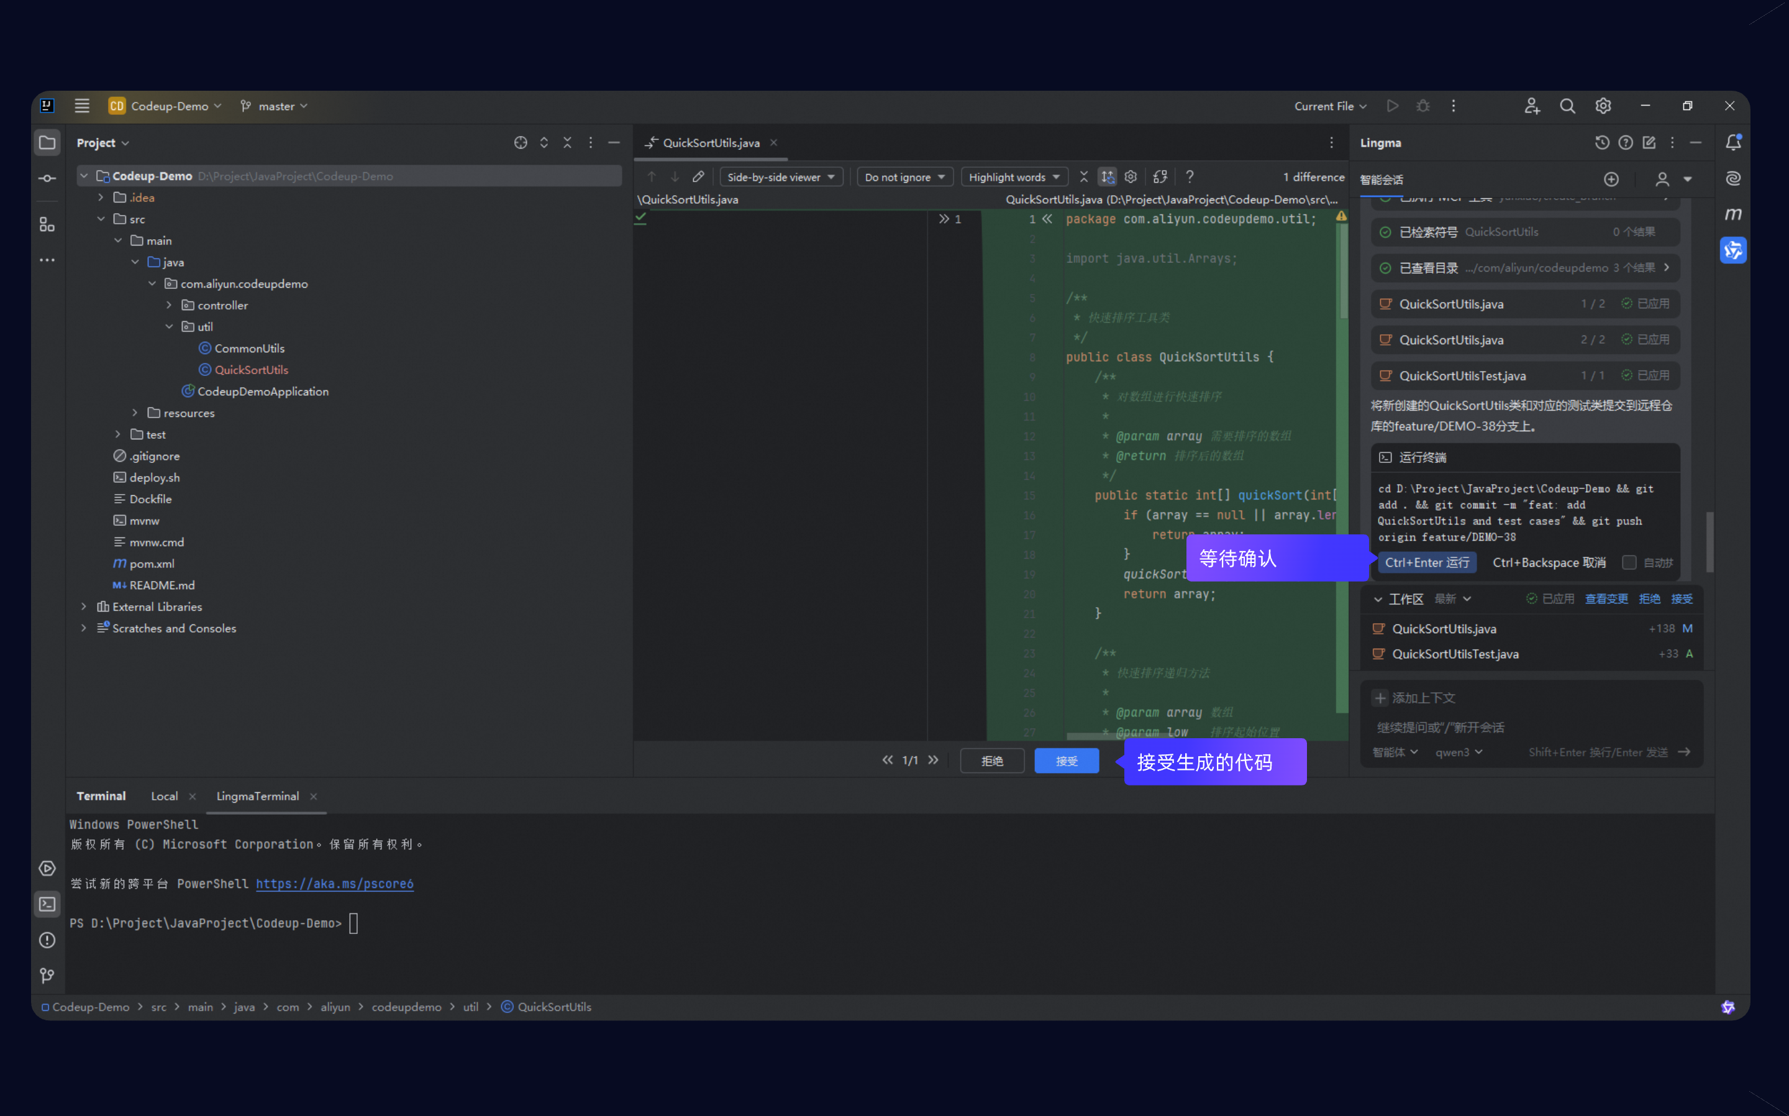Click the Structure tool window icon
This screenshot has width=1789, height=1116.
(47, 224)
